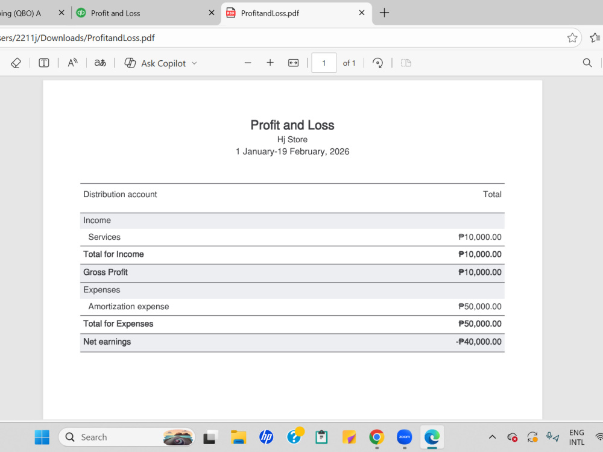Expand the Ask Copilot dropdown arrow

pos(194,63)
